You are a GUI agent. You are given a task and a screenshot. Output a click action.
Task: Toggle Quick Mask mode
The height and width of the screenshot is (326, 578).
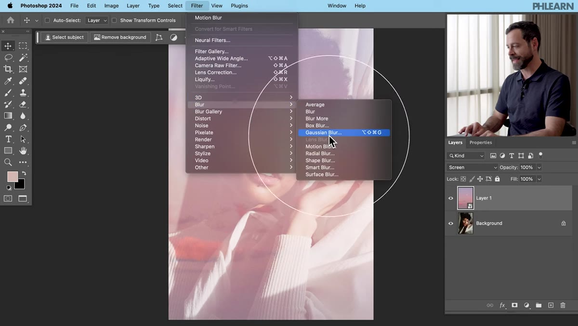point(8,198)
